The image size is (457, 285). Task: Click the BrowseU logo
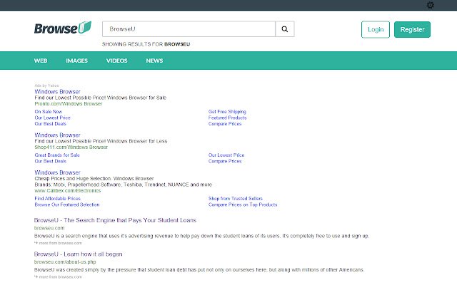pyautogui.click(x=63, y=28)
